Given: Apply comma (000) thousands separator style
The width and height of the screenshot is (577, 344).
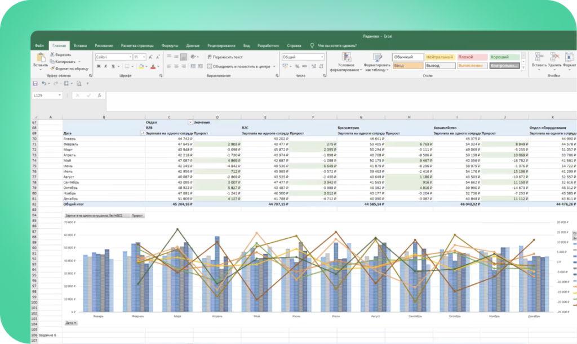Looking at the screenshot, I should (x=304, y=66).
